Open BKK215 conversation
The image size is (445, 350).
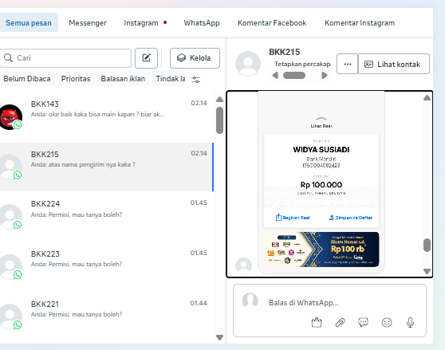(106, 167)
